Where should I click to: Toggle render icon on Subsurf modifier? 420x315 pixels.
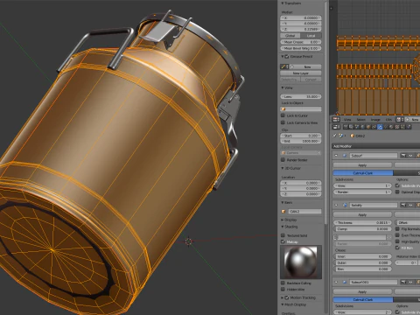(403, 156)
